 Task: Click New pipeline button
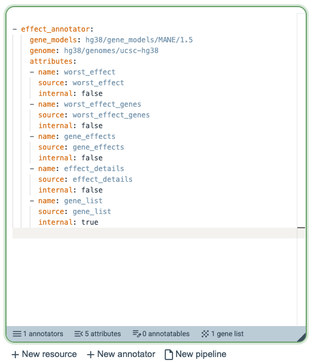pos(196,355)
